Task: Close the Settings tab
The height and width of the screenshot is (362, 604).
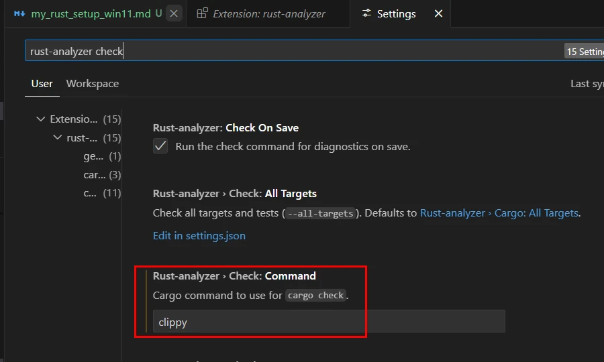Action: click(x=438, y=14)
